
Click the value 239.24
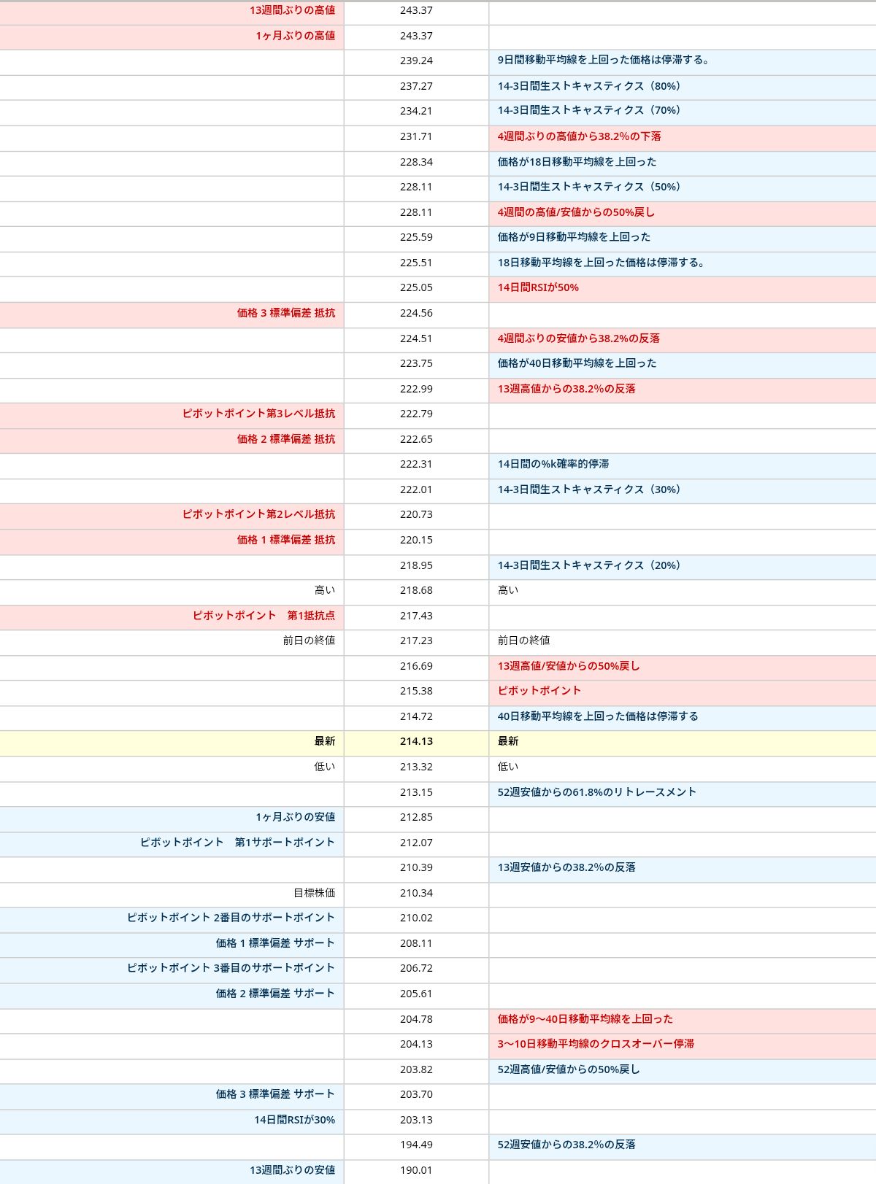tap(416, 61)
